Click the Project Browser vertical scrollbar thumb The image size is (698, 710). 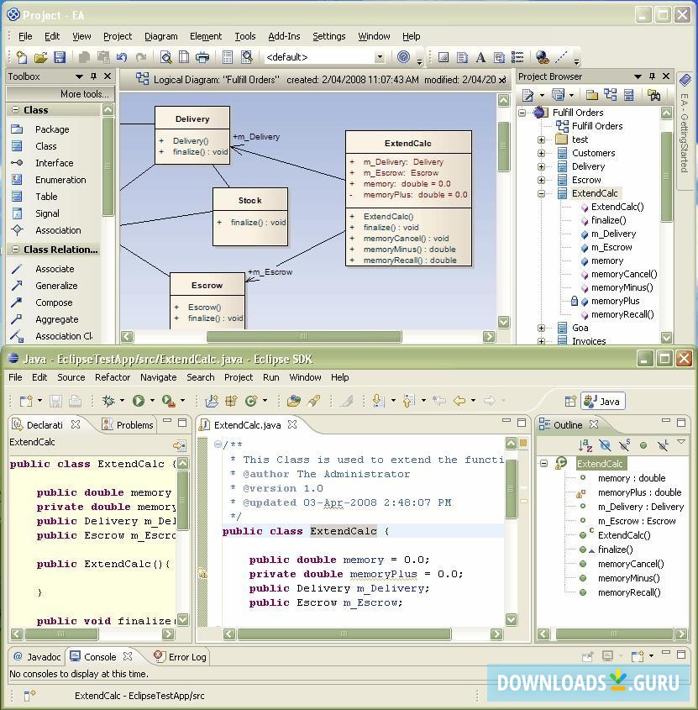[x=666, y=176]
